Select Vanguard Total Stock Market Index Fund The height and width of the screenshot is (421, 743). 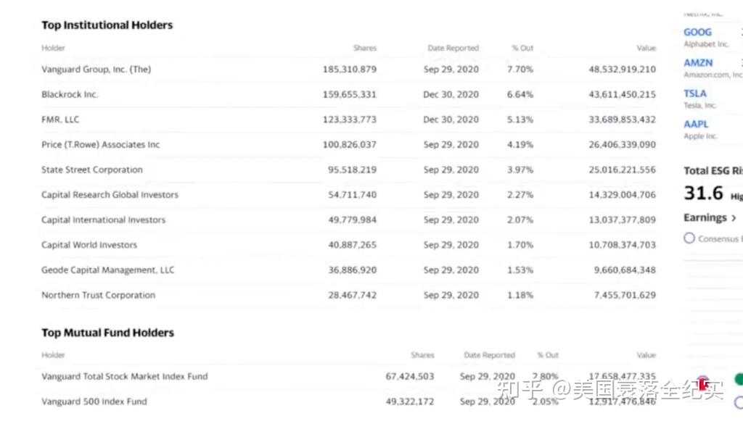124,377
